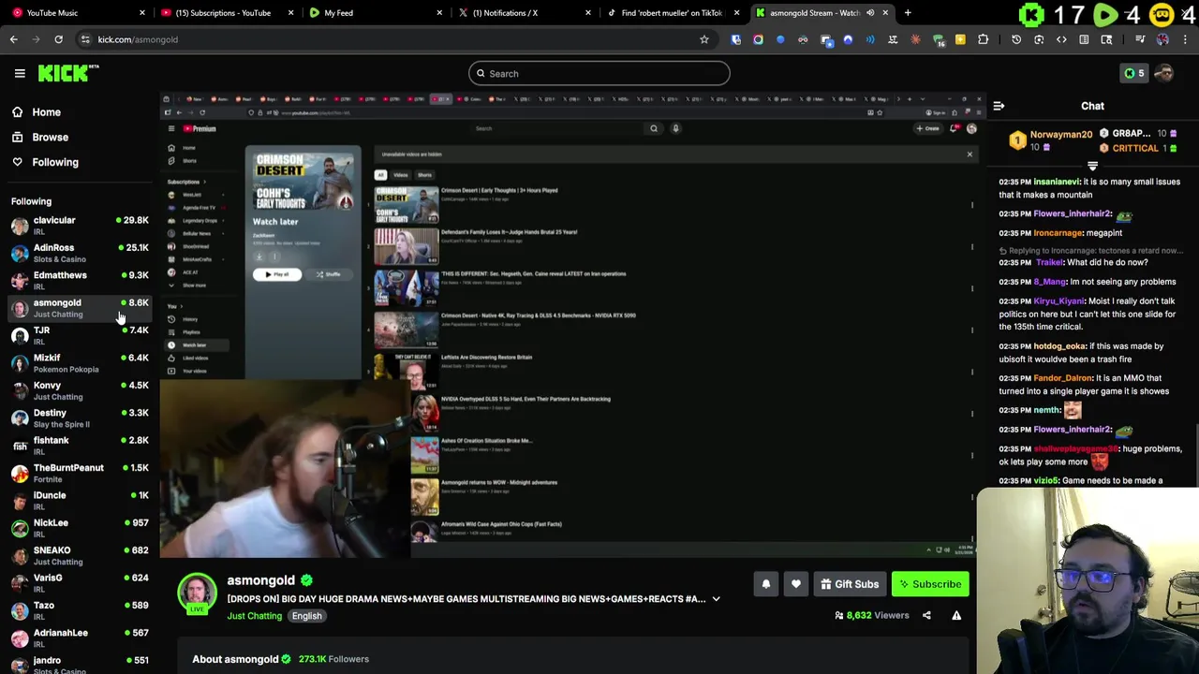Click the green Rumble play overlay icon
The image size is (1199, 674).
(x=1106, y=15)
